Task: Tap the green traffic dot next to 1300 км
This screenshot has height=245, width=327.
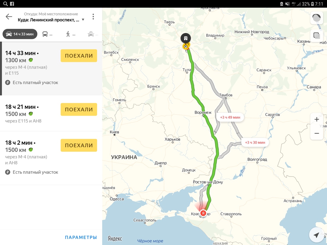Action: tap(31, 60)
